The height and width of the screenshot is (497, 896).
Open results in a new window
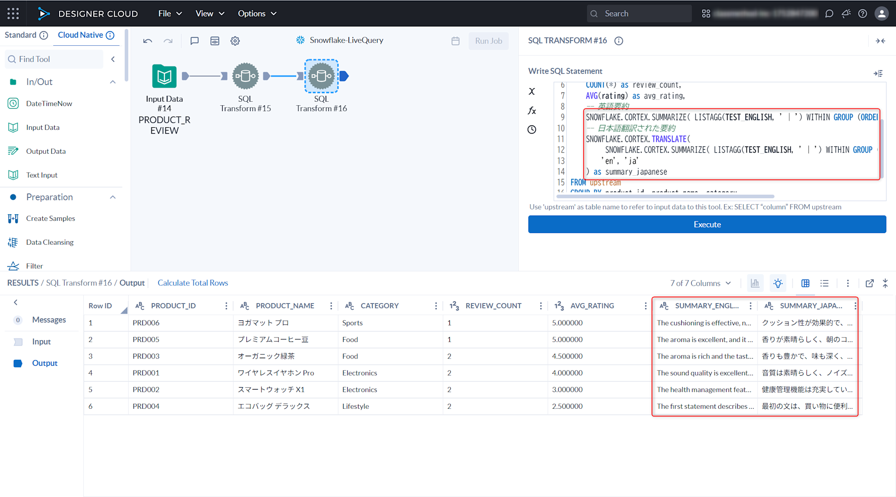(870, 283)
